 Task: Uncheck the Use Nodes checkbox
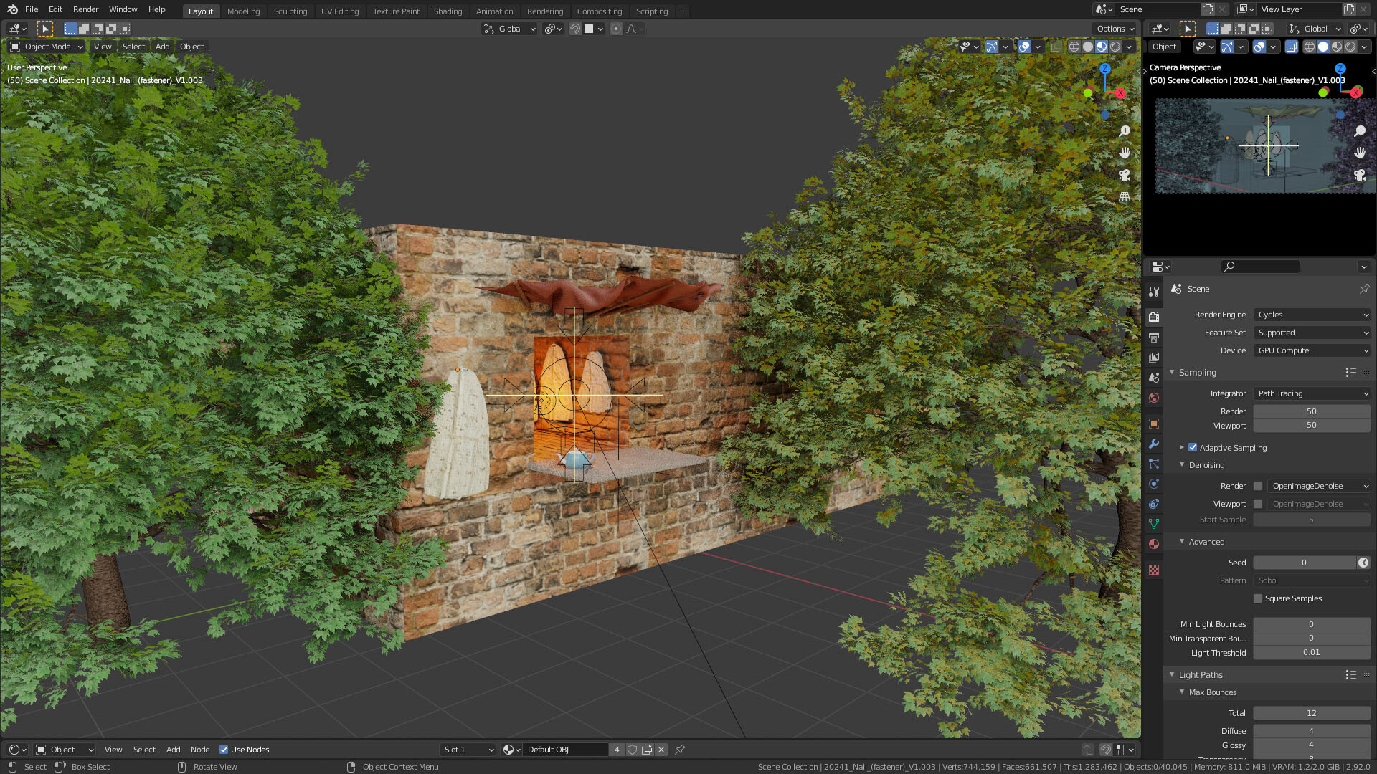pyautogui.click(x=224, y=750)
